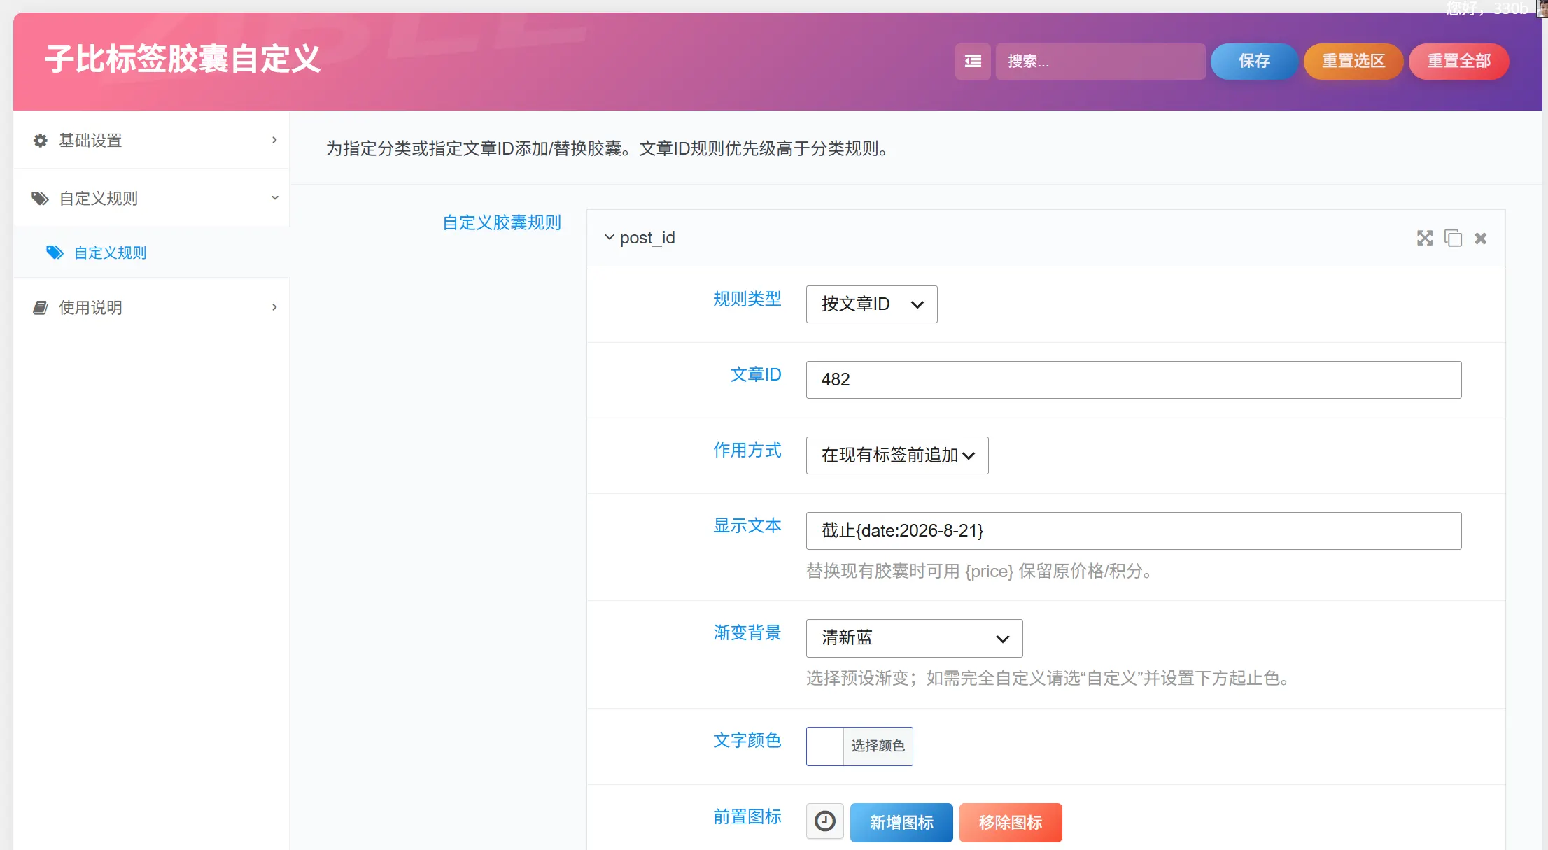Duplicate the post_id rule with the copy icon
This screenshot has height=850, width=1548.
pyautogui.click(x=1453, y=239)
